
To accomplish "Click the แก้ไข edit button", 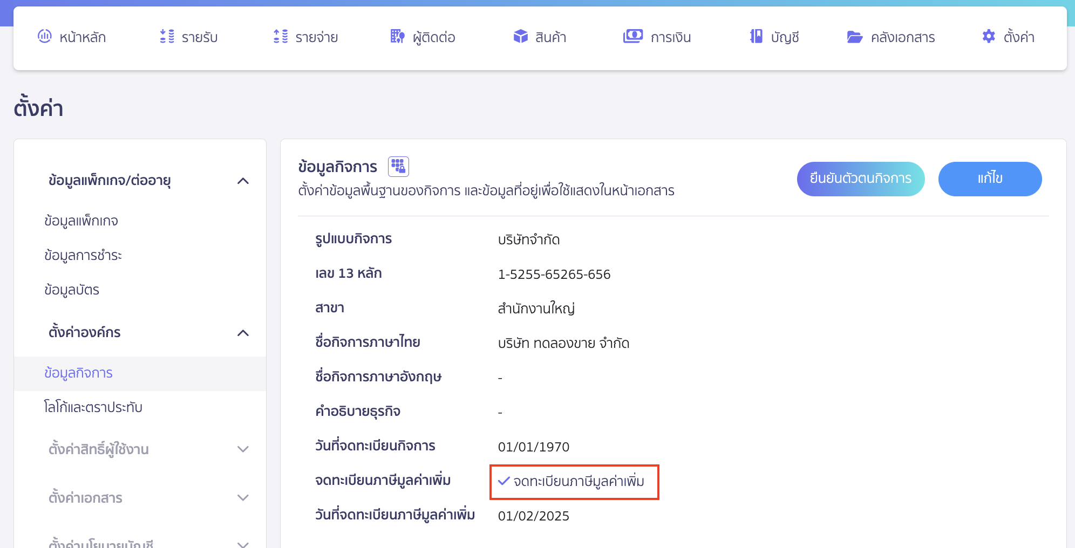I will (989, 179).
